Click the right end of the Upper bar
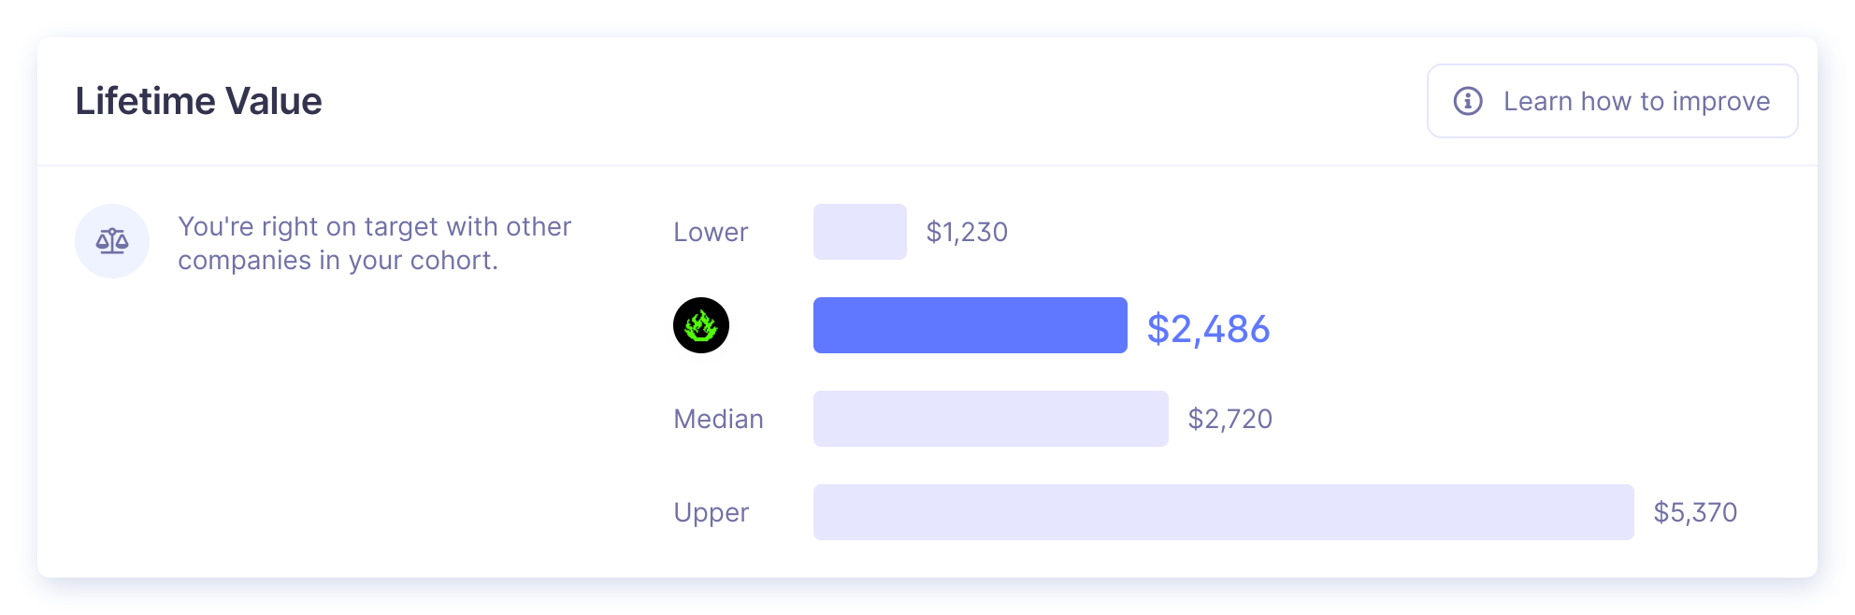This screenshot has height=615, width=1855. [x=1627, y=512]
